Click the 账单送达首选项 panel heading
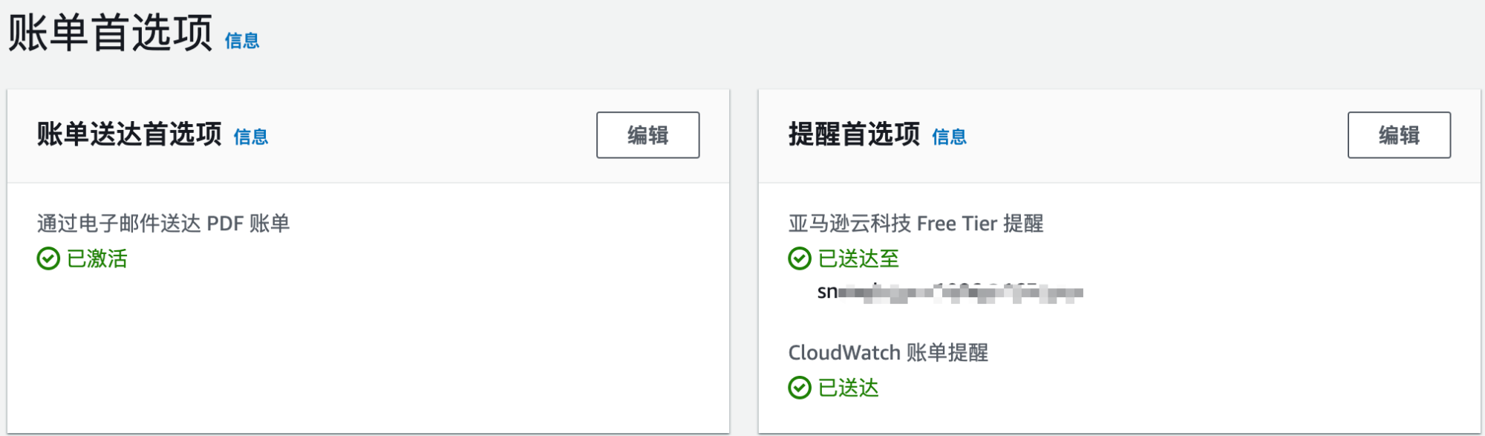This screenshot has height=436, width=1485. point(129,134)
